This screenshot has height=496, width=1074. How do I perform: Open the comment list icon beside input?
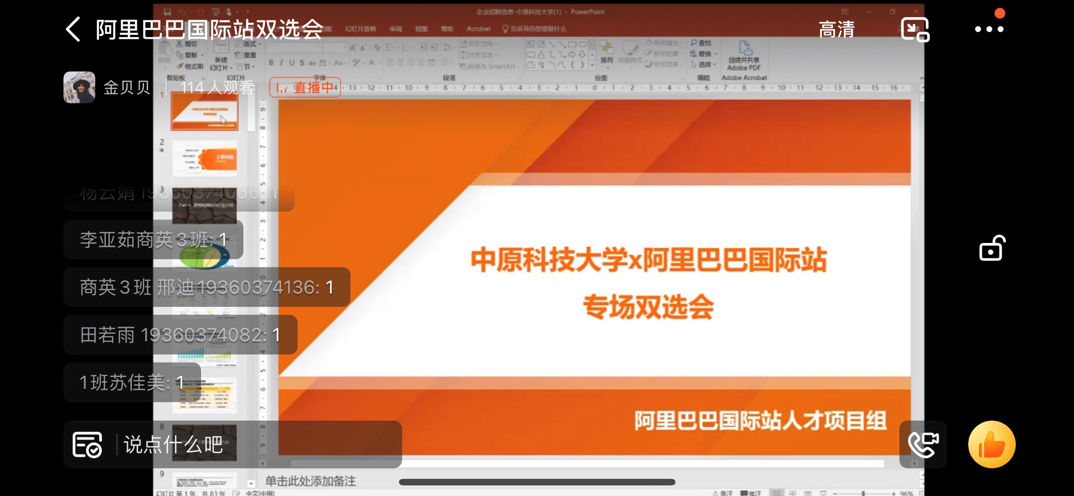(87, 445)
